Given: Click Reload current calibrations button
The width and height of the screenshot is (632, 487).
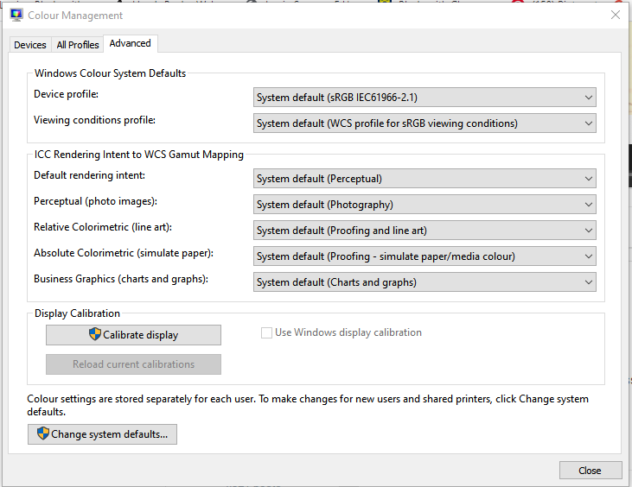Looking at the screenshot, I should (x=133, y=364).
